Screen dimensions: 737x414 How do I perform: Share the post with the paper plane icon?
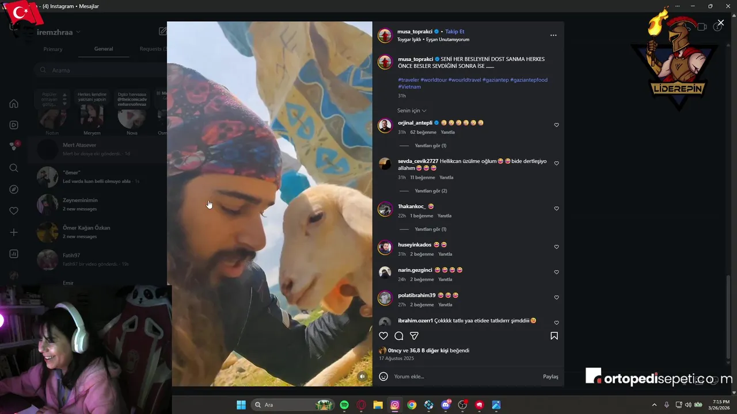pos(414,336)
